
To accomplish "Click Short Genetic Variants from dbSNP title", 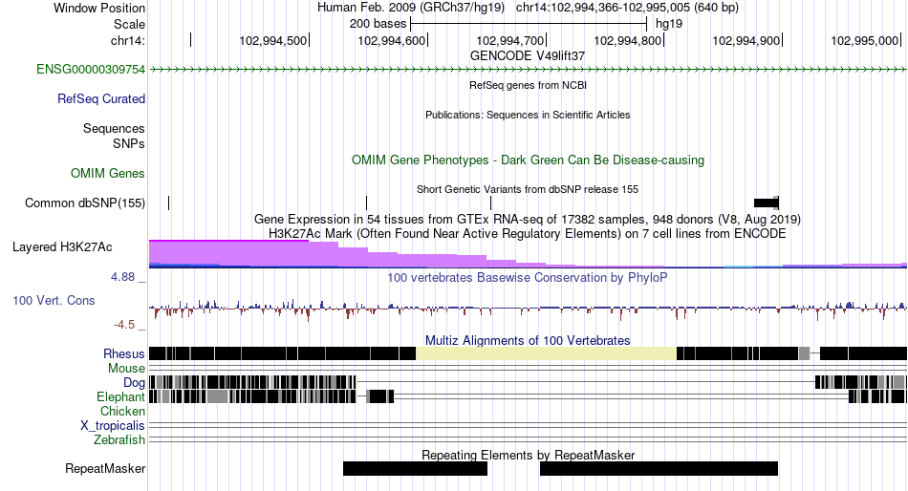I will click(x=528, y=189).
